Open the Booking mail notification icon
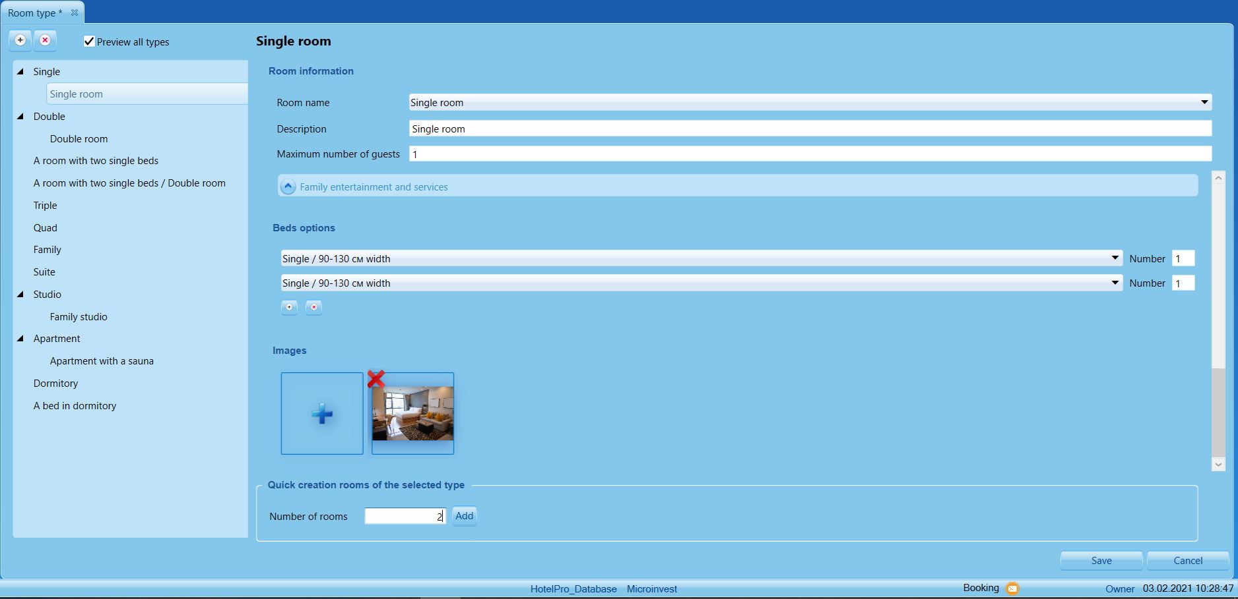The height and width of the screenshot is (599, 1238). (1012, 588)
